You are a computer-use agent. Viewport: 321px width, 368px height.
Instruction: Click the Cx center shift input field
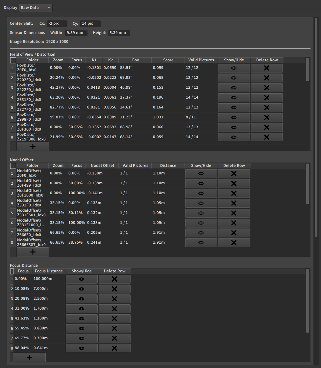(x=57, y=24)
